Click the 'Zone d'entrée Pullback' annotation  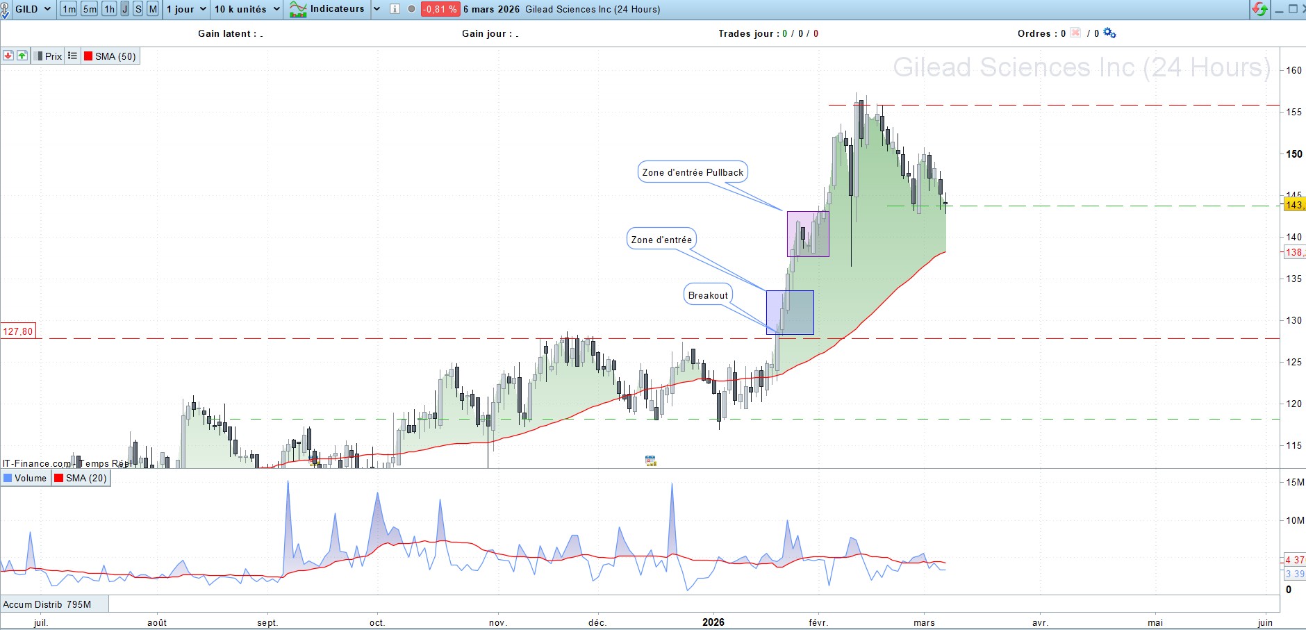pos(693,172)
